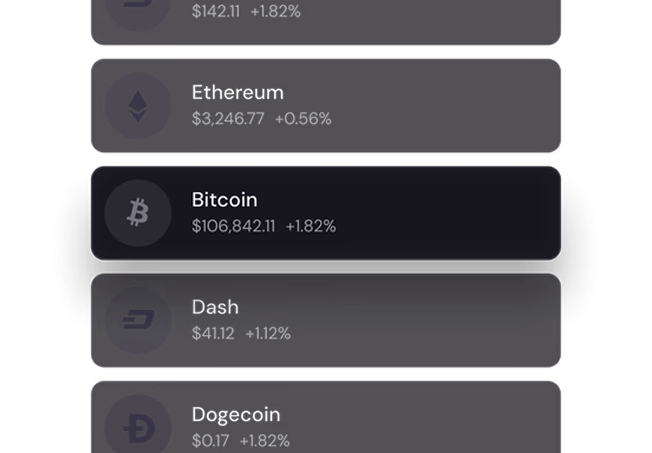Click the Bitcoin logo icon
This screenshot has width=652, height=453.
coord(138,213)
